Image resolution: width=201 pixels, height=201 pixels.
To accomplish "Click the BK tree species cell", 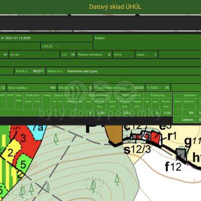I will [191, 113].
